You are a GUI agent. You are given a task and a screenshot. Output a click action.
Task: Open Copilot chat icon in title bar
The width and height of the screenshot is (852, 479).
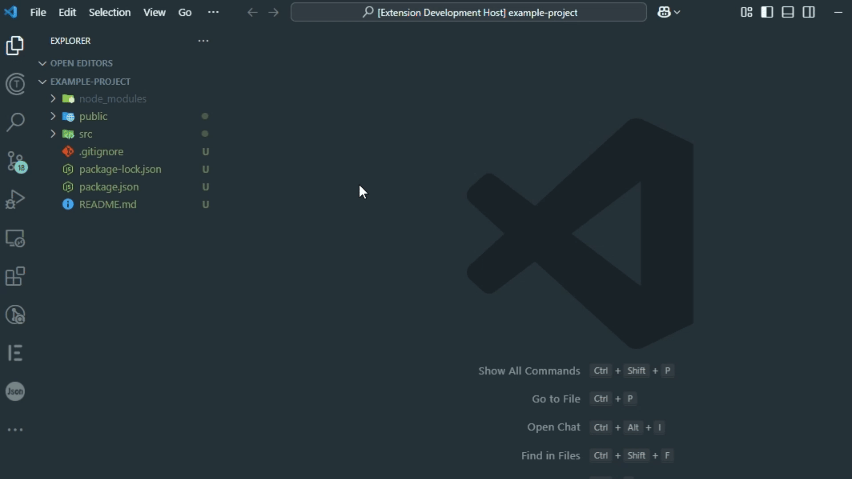(664, 12)
